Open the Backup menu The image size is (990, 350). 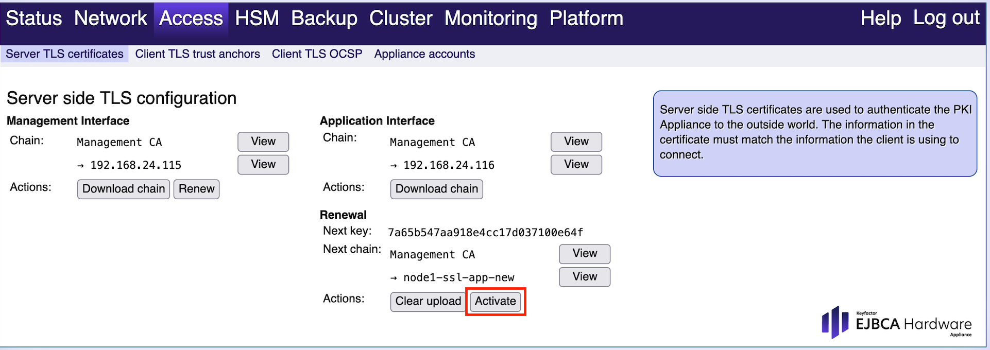pos(324,19)
